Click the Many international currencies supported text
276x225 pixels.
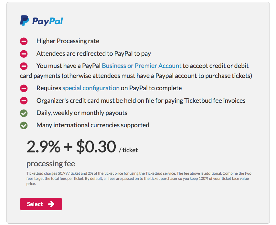coord(93,125)
